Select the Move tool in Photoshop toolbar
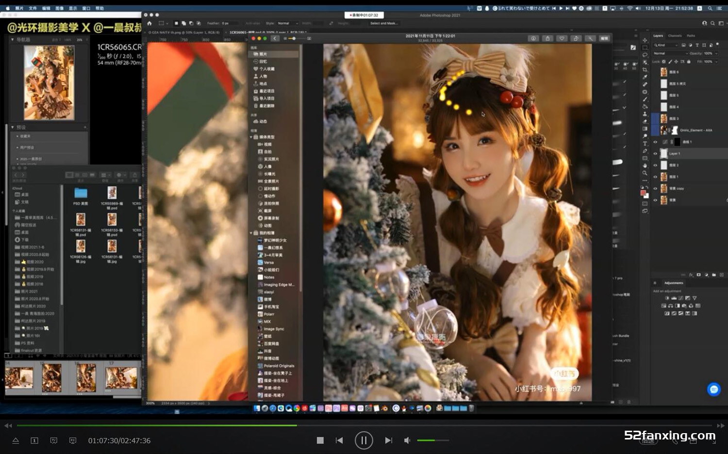This screenshot has height=454, width=728. (x=645, y=40)
